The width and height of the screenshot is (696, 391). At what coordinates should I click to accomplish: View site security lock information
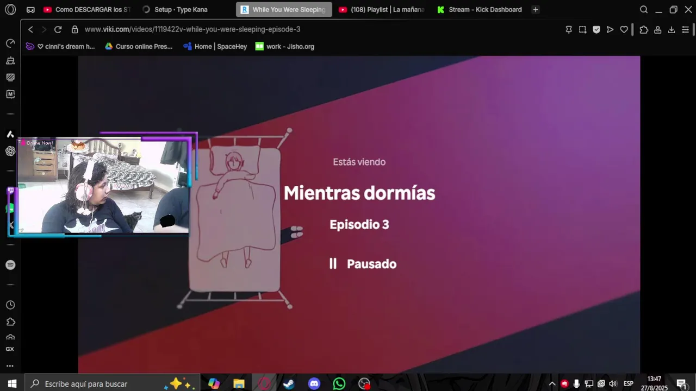(75, 29)
